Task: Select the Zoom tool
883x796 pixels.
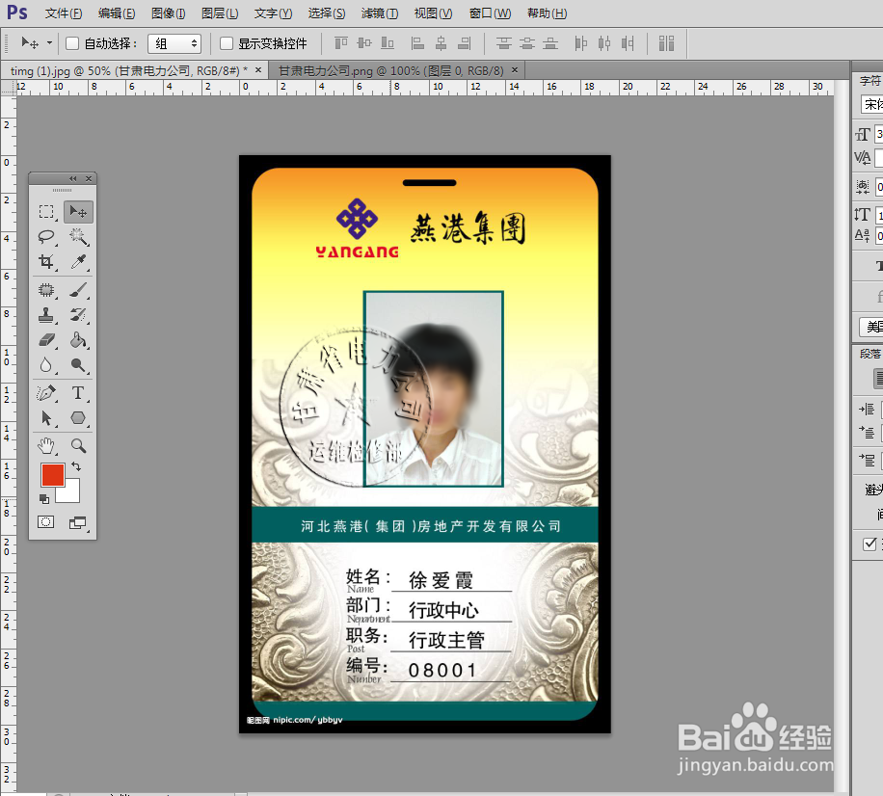Action: tap(78, 446)
